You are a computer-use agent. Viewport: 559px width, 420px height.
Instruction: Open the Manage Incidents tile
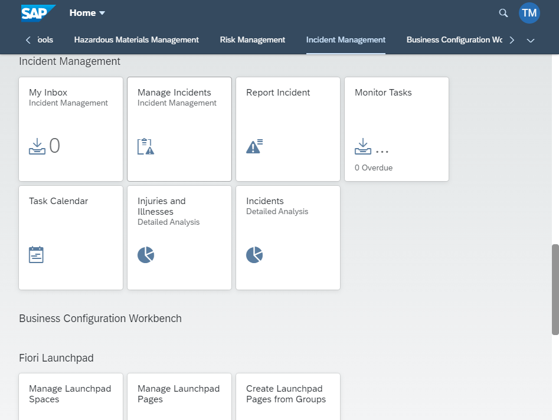click(179, 129)
